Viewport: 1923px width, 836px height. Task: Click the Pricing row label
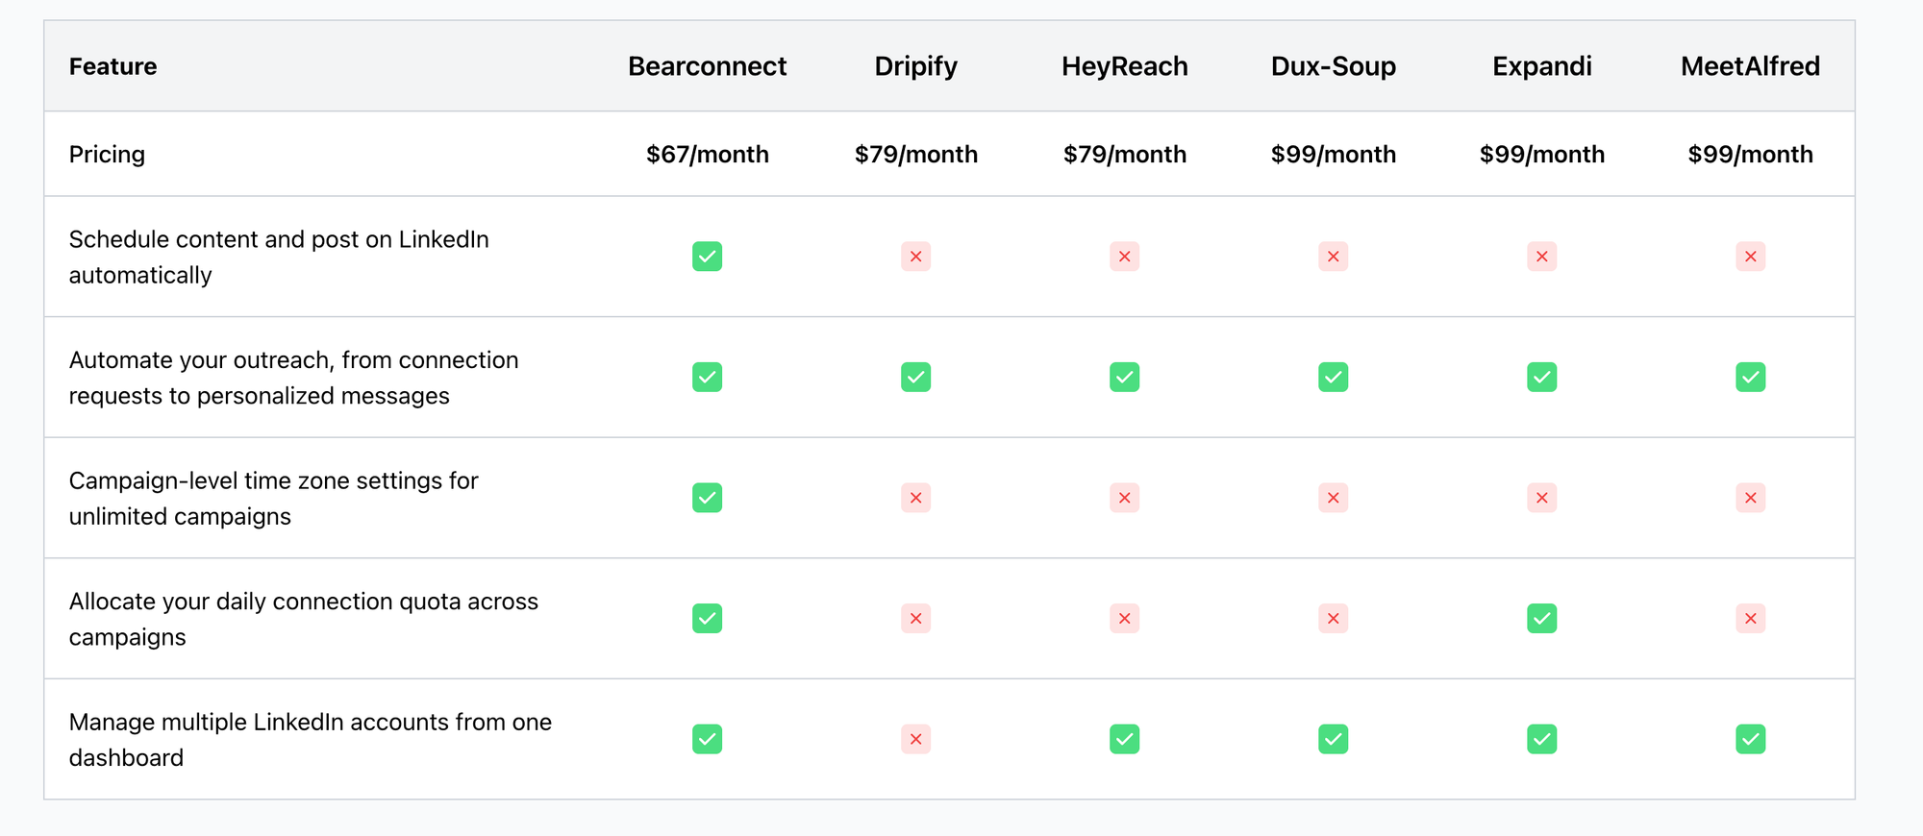point(107,155)
